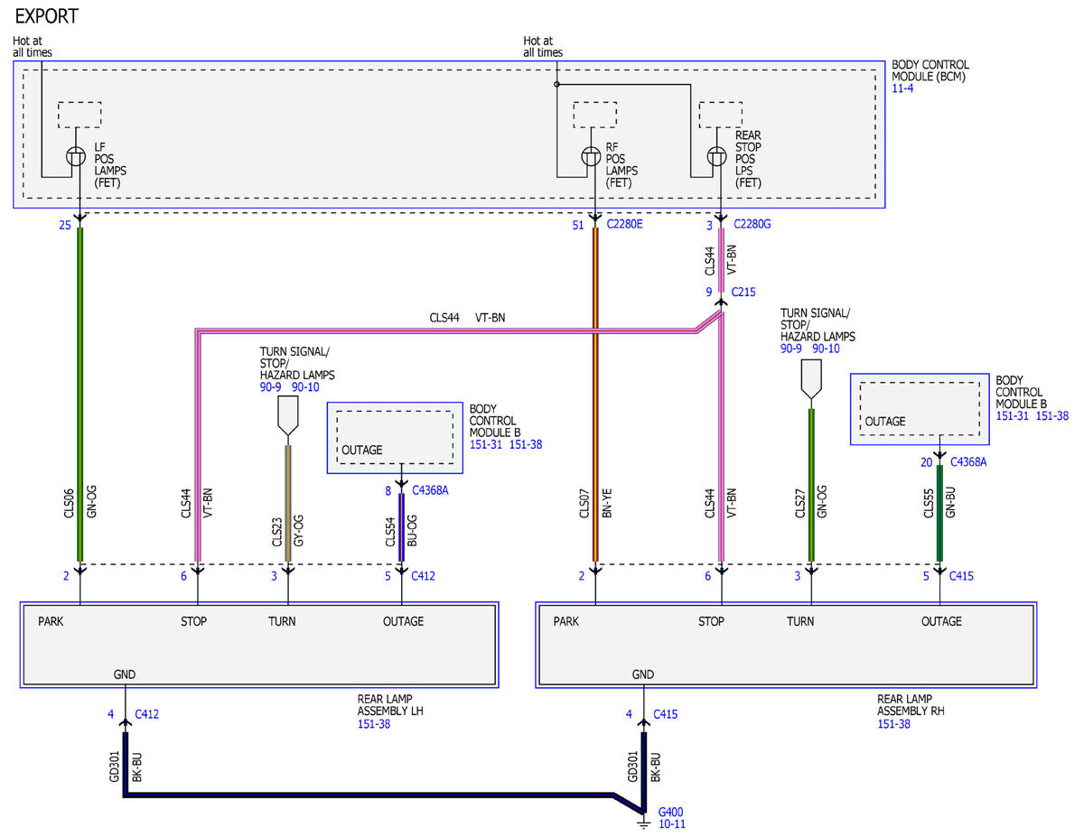Click the Rear Lamp Assembly LH title
Viewport: 1084px width, 837px height.
[390, 705]
